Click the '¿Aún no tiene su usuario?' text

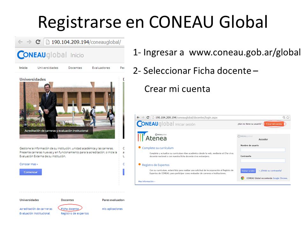point(249,124)
